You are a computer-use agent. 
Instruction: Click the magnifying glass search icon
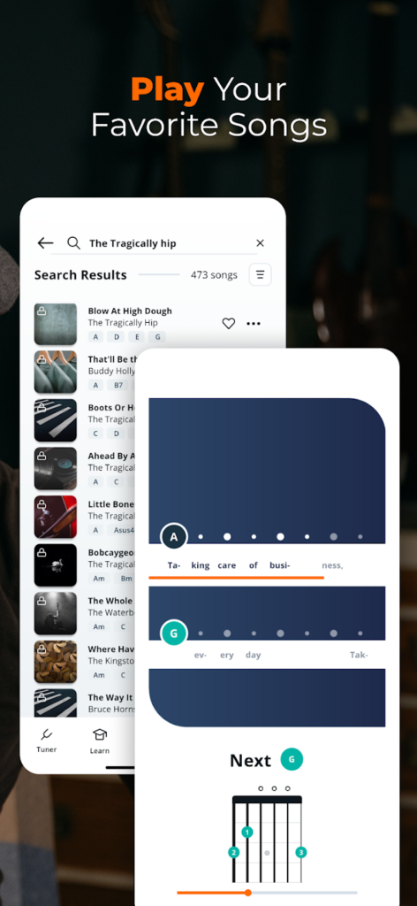tap(73, 243)
